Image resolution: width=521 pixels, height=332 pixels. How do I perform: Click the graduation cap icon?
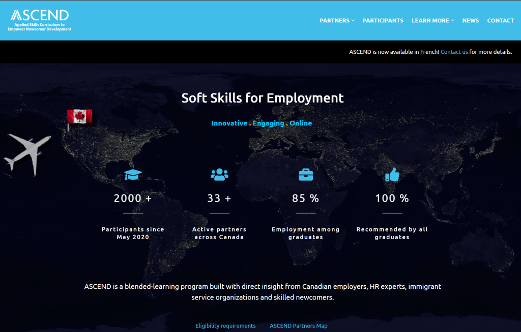pyautogui.click(x=133, y=174)
